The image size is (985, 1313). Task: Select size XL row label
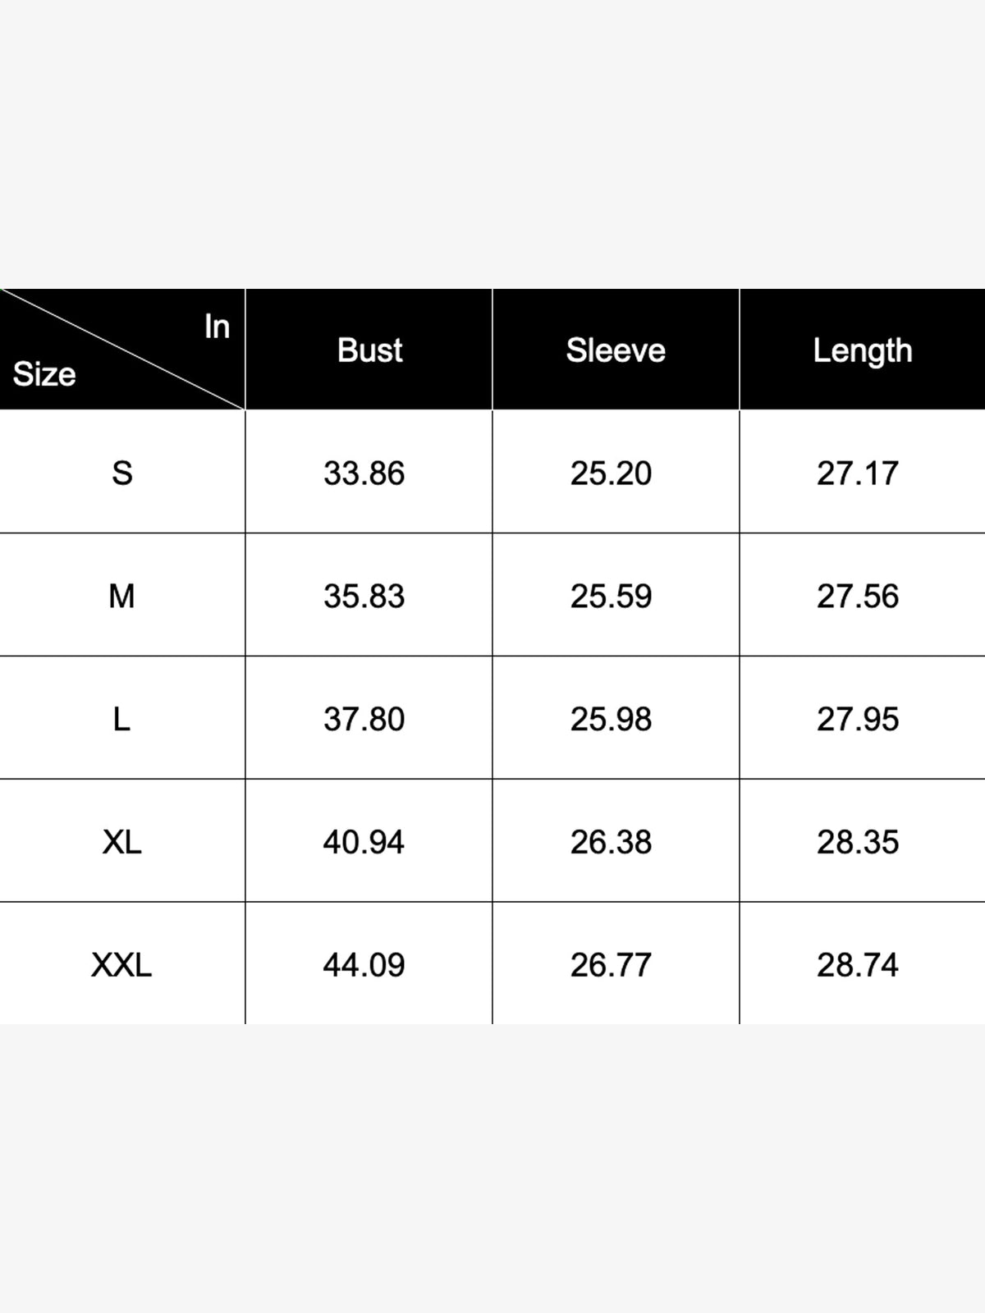pos(121,843)
